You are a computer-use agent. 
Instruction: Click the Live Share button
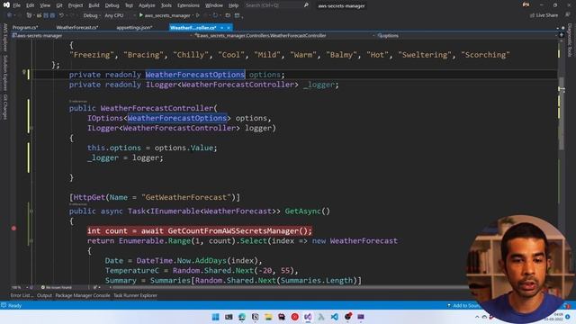coord(544,15)
